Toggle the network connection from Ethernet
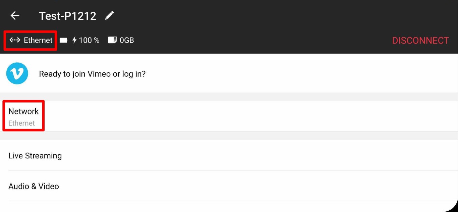 tap(23, 116)
